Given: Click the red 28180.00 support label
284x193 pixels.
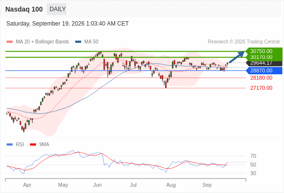Looking at the screenshot, I should tap(261, 78).
